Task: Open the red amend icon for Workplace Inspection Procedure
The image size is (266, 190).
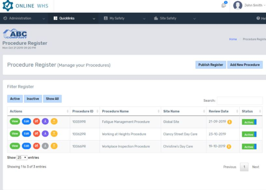Action: click(x=37, y=146)
